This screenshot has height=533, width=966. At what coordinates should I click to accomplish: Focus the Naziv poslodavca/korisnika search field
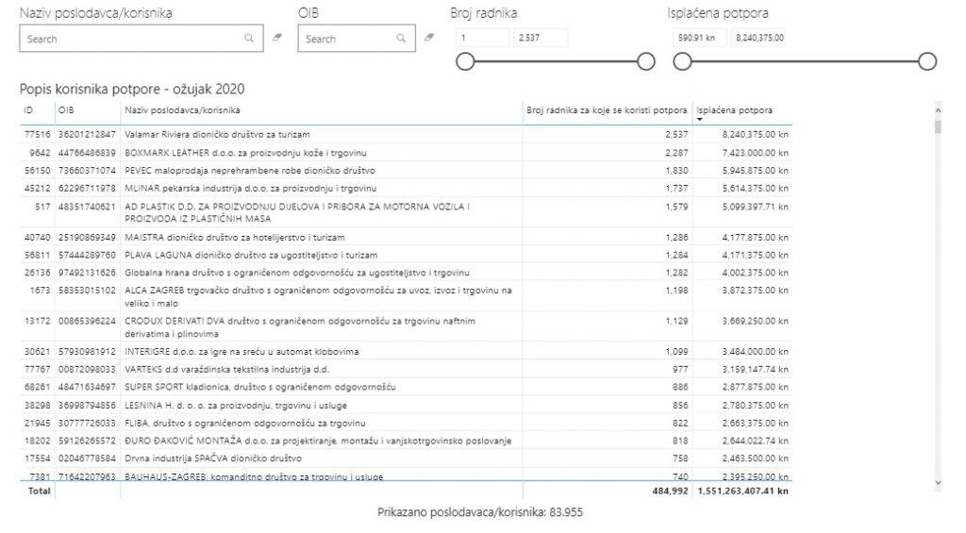(142, 38)
